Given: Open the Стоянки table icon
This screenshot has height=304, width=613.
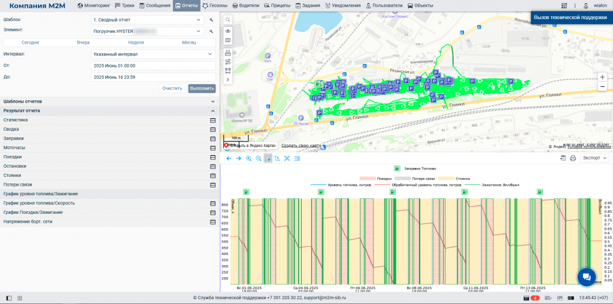Looking at the screenshot, I should coord(213,176).
